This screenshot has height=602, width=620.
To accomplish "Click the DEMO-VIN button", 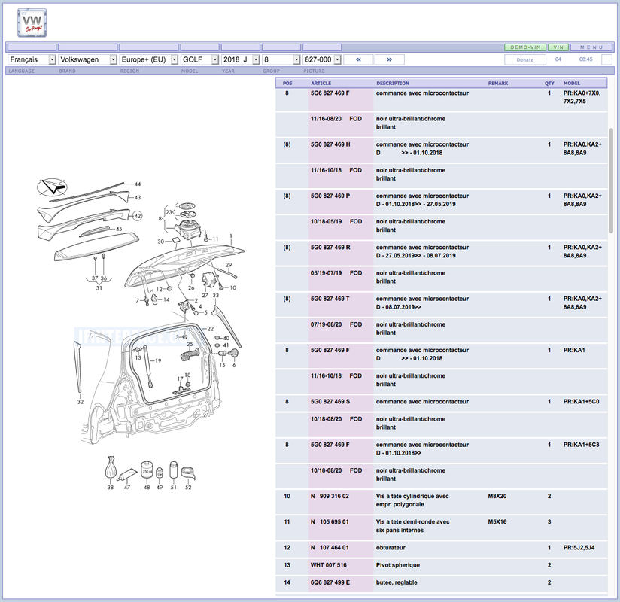I will point(525,47).
